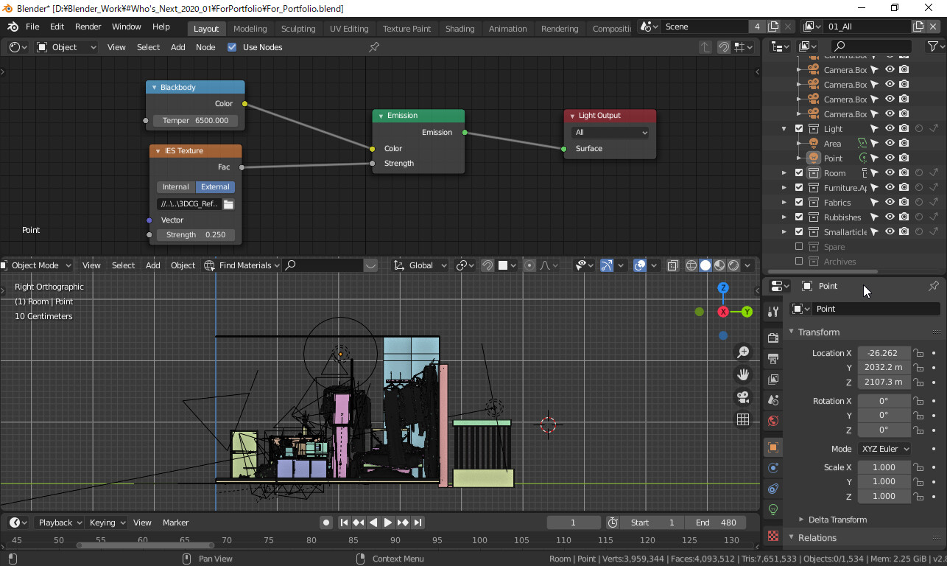Enable the Archives collection checkbox

799,261
